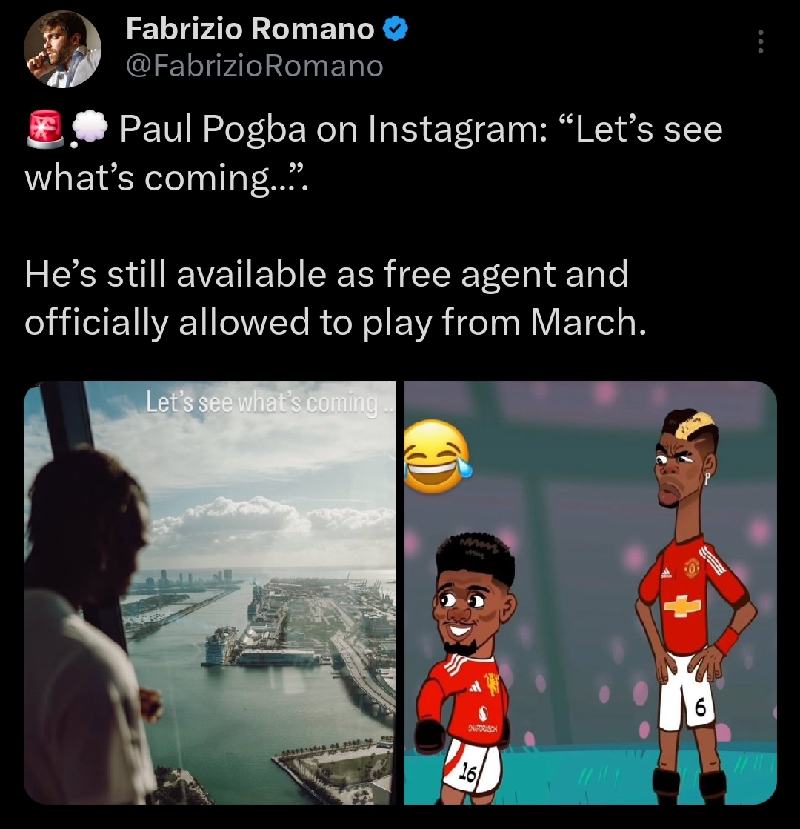Open the Miami skyline window photo
Screen dimensions: 800x829
(210, 592)
